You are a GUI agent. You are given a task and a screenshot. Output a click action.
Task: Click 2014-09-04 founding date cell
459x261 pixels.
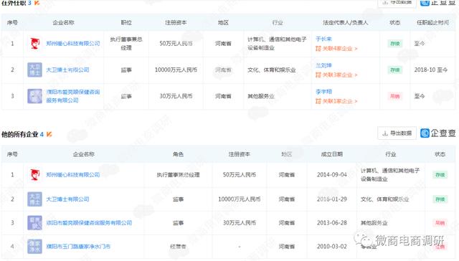coord(331,175)
